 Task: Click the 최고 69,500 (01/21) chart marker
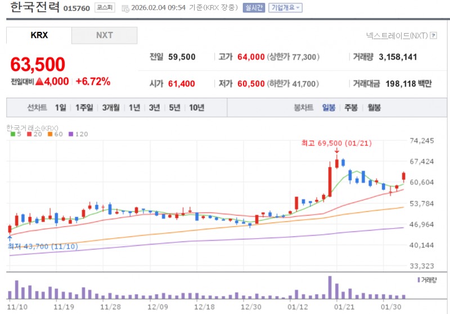[x=336, y=143]
